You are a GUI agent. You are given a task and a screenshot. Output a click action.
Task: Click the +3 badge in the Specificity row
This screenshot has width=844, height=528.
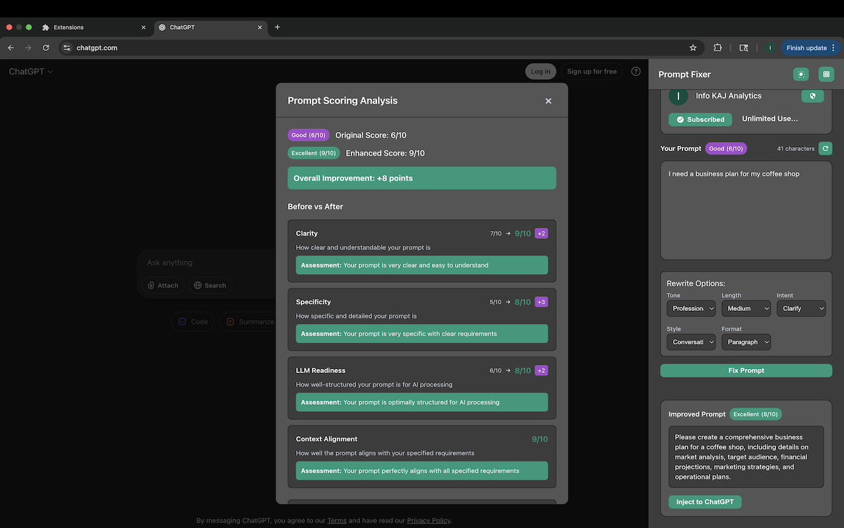pyautogui.click(x=541, y=302)
